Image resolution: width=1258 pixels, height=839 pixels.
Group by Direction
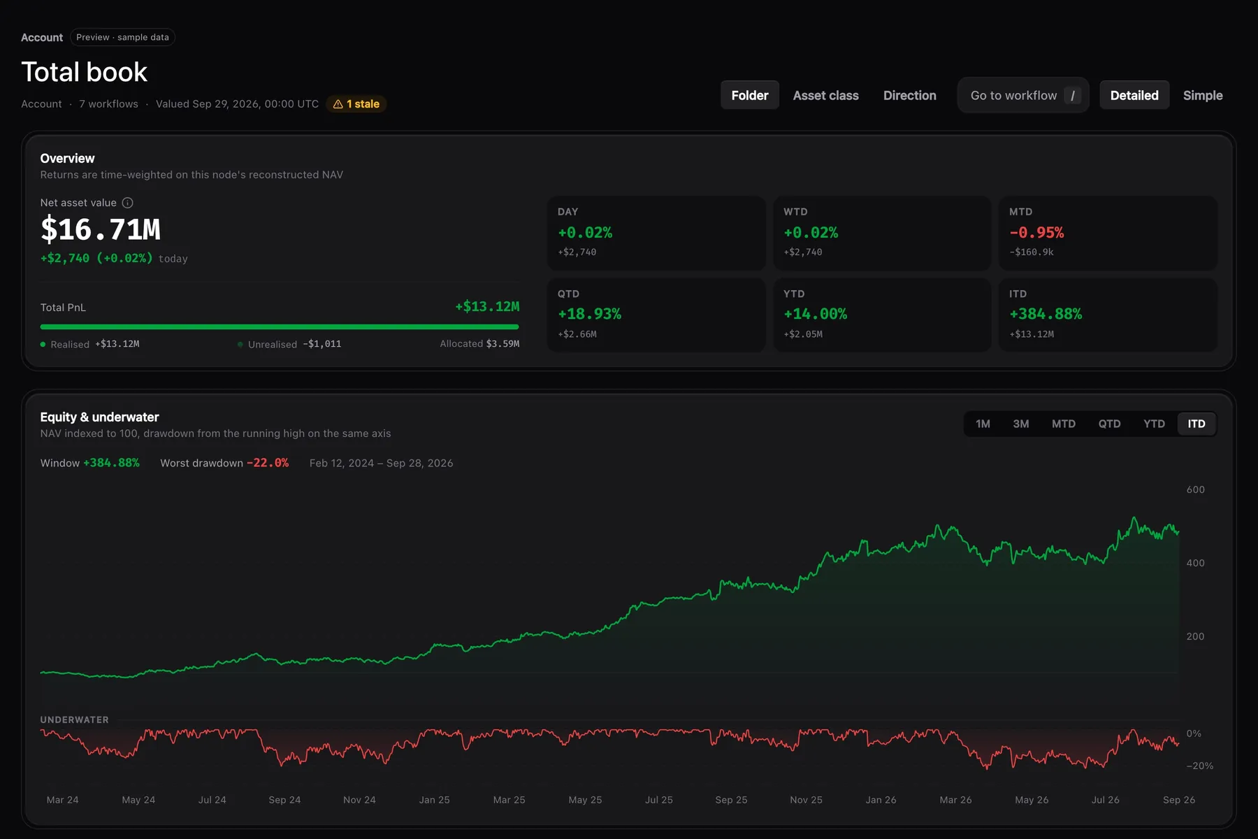click(x=909, y=96)
